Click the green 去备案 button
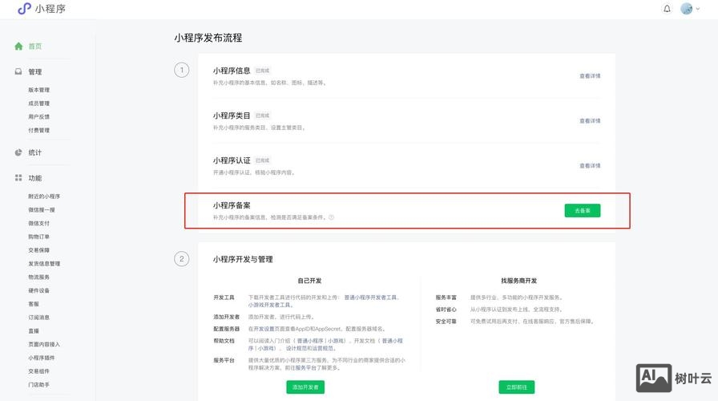The image size is (718, 401). point(583,210)
